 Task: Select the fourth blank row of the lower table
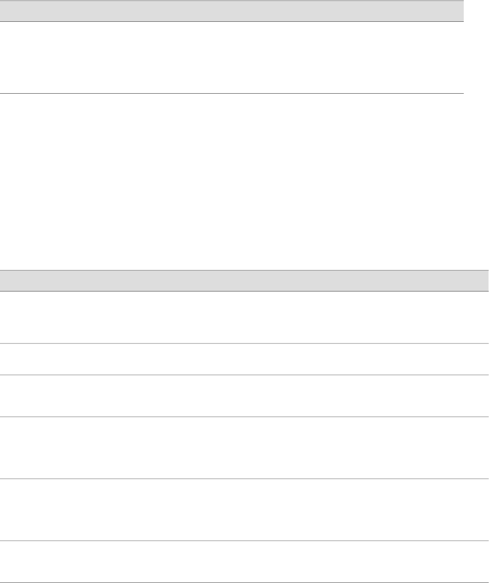pyautogui.click(x=244, y=447)
